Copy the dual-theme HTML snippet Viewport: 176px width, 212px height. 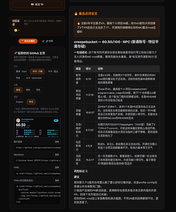(x=57, y=181)
